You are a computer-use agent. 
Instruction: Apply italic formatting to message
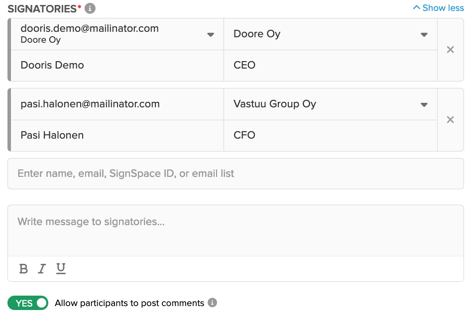[x=42, y=269]
